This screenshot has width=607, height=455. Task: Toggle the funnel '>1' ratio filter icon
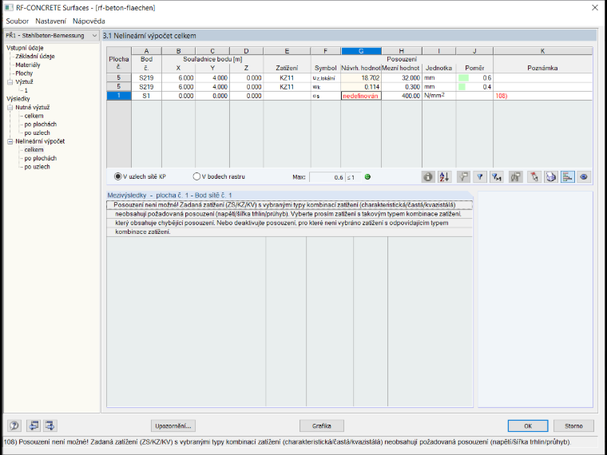[496, 177]
